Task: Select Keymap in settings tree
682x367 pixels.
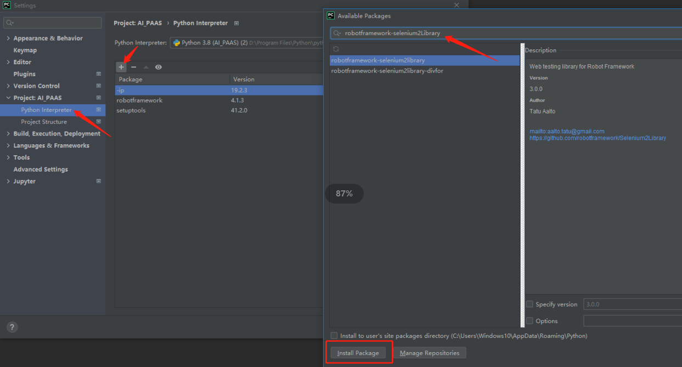Action: click(25, 50)
